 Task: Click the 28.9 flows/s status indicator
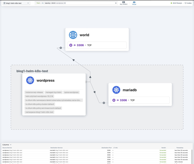(x=176, y=3)
